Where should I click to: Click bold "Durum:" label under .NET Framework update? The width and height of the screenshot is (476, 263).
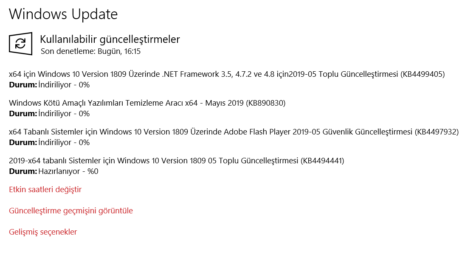23,85
